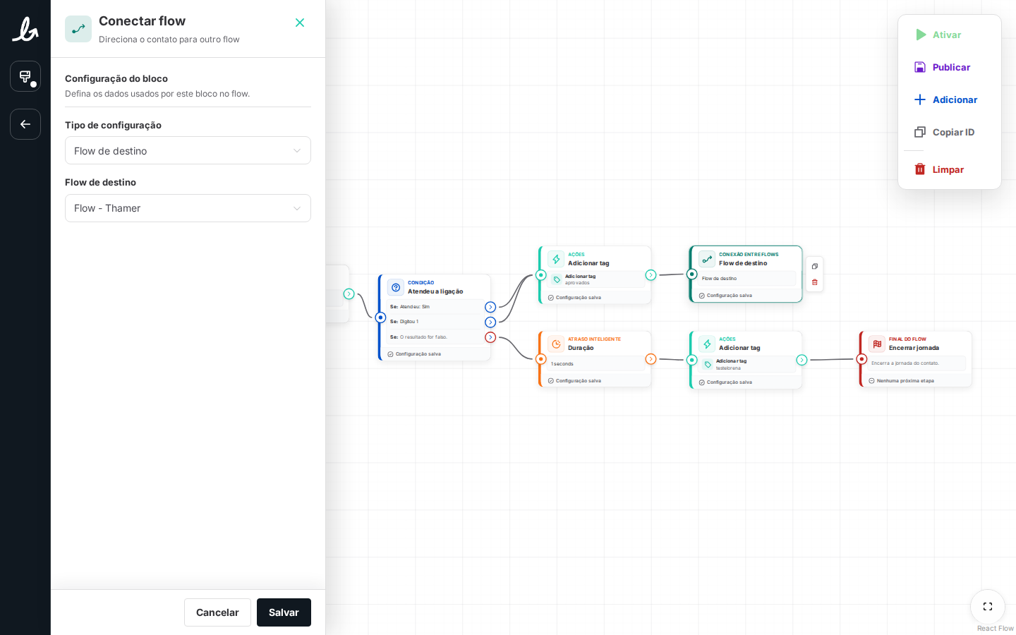The image size is (1016, 635).
Task: Click the output handle of 'Se: Digitou 1'
Action: coord(490,322)
